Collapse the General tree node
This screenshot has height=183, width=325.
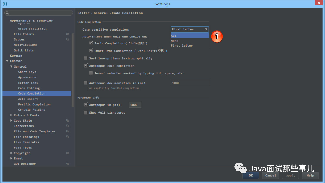[x=11, y=66]
